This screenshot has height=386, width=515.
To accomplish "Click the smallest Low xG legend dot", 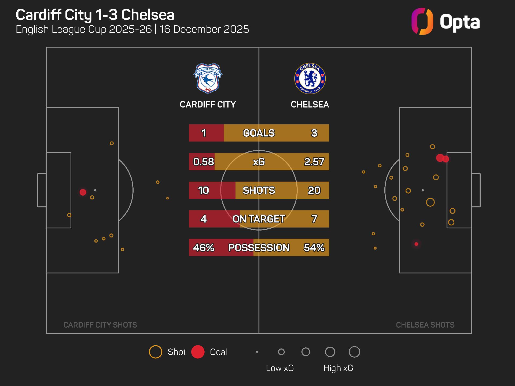I will point(257,352).
